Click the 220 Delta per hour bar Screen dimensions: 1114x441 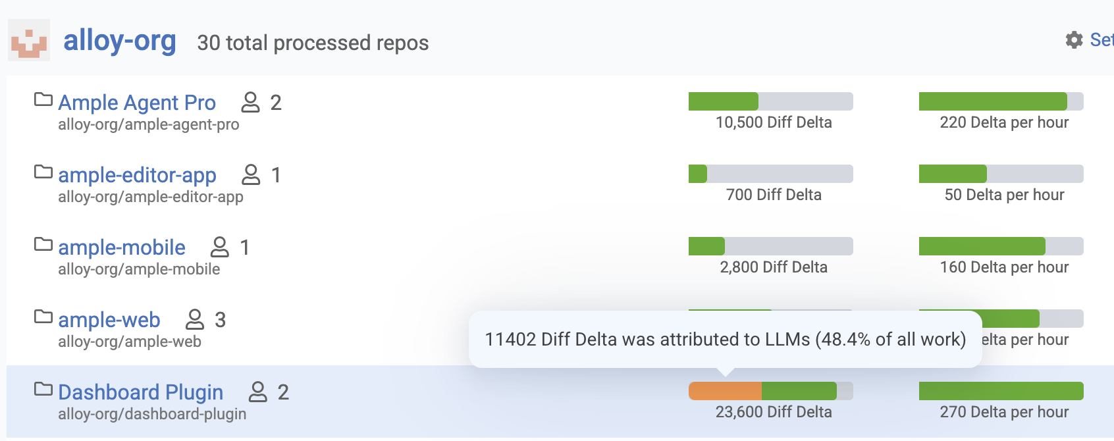click(1001, 101)
